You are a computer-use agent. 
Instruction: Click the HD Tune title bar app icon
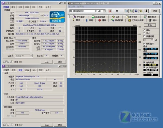pyautogui.click(x=69, y=3)
